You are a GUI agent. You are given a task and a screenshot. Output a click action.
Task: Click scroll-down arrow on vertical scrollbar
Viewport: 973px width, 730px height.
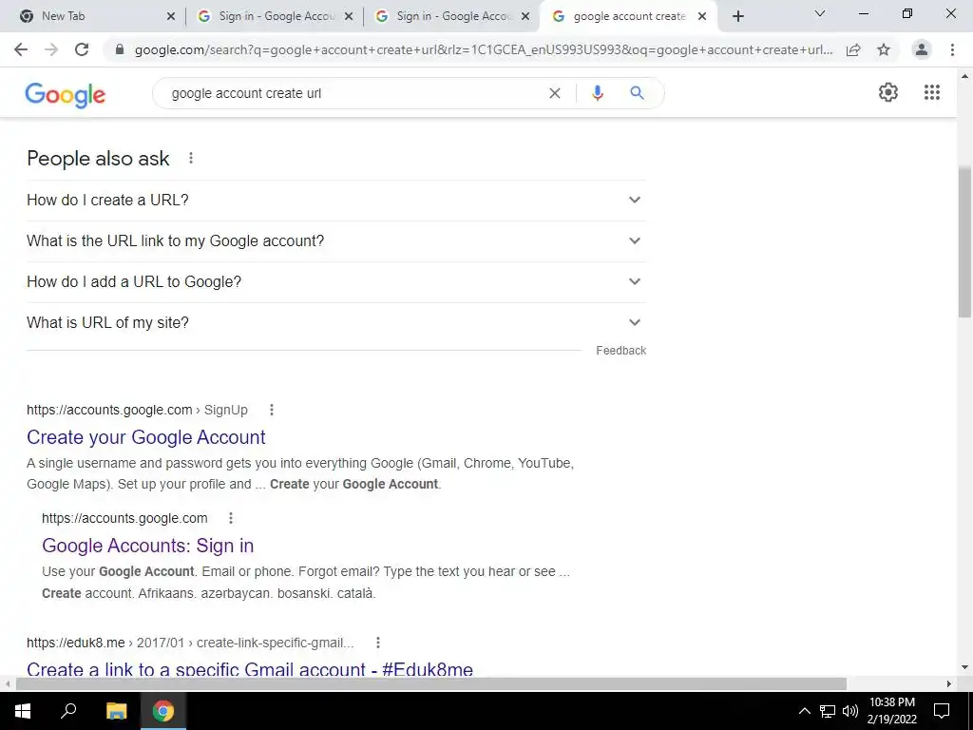click(x=965, y=667)
